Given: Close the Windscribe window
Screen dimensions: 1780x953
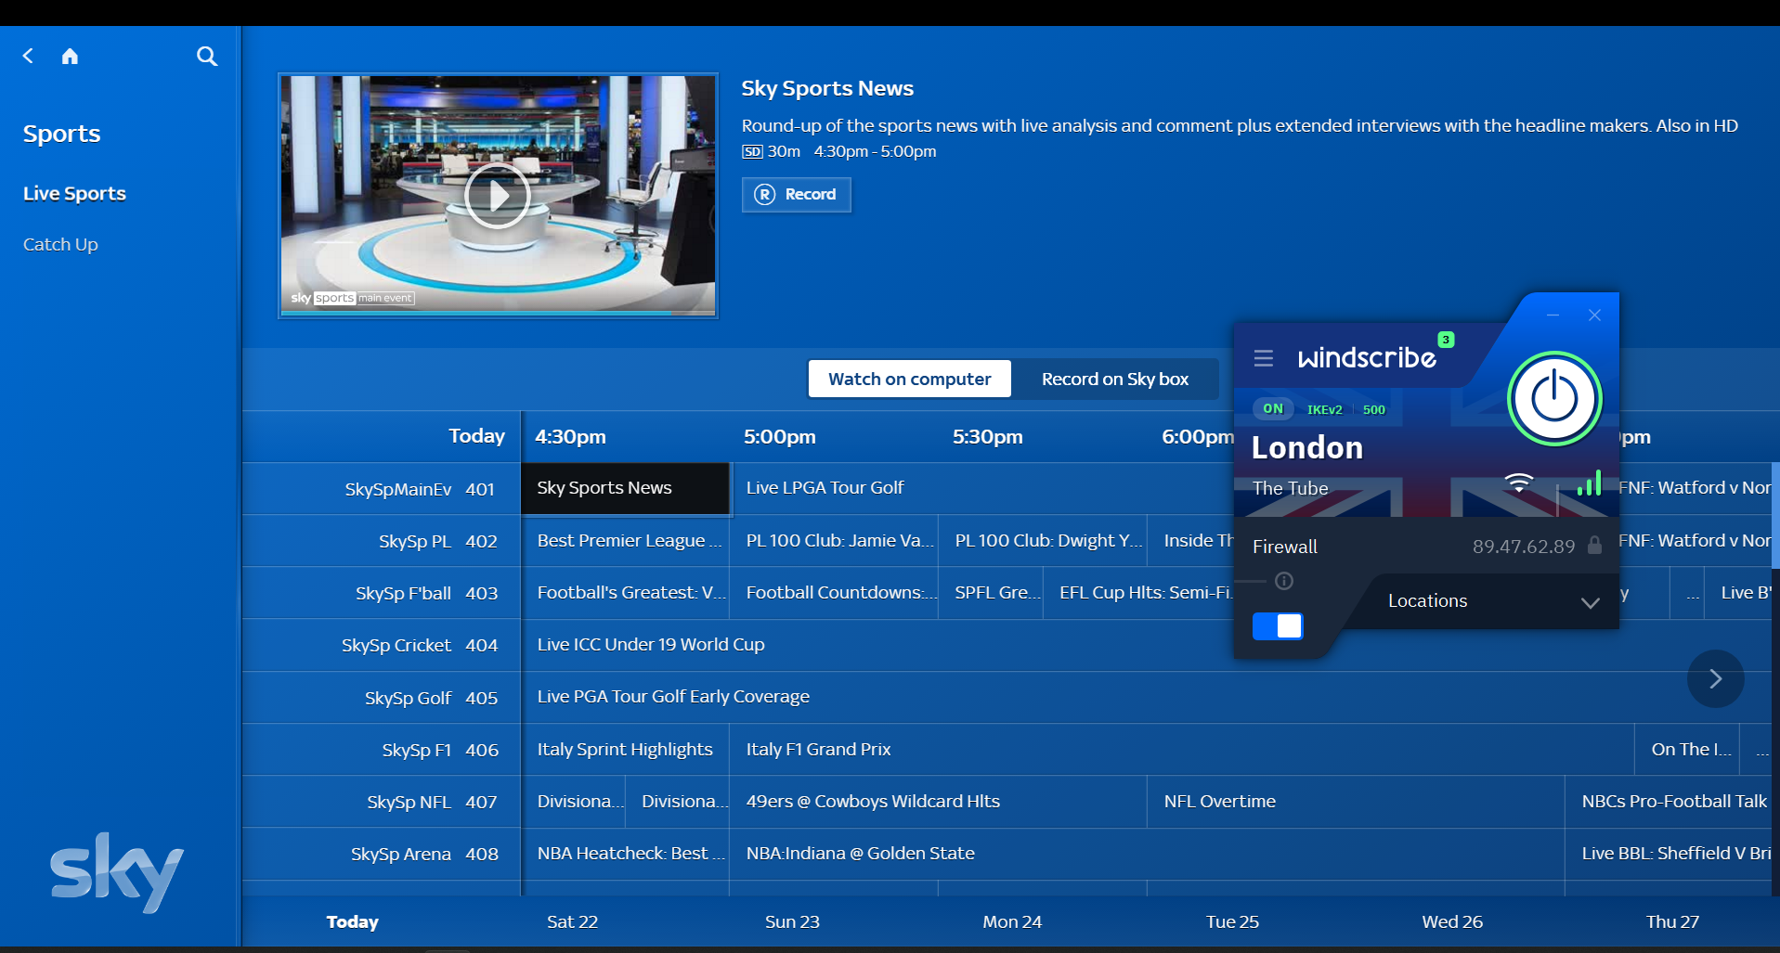Looking at the screenshot, I should click(1594, 316).
